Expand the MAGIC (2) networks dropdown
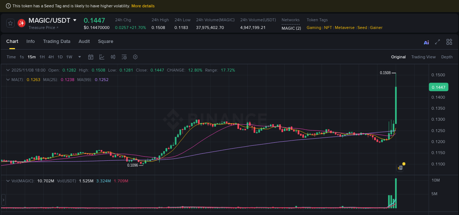Screen dimensions: 459x215 tap(291, 28)
